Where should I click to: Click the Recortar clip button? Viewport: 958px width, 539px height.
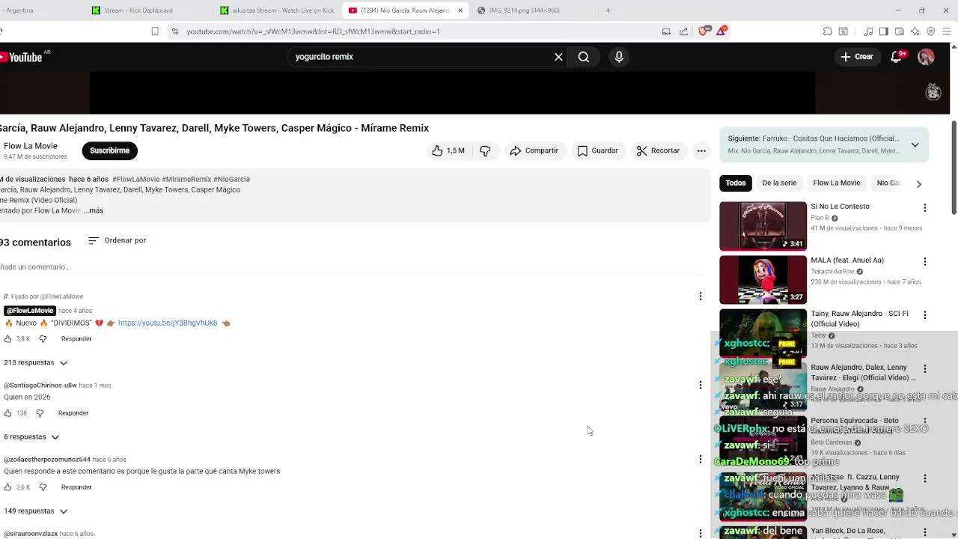point(659,150)
